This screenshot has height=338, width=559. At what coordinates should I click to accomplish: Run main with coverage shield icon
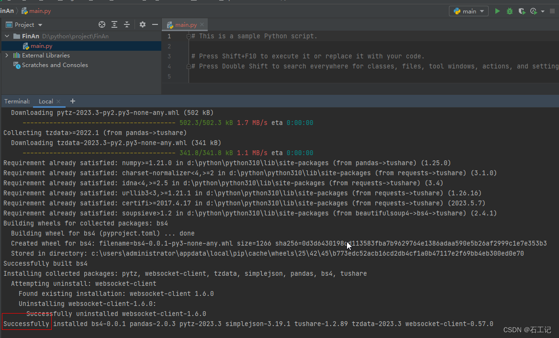[522, 11]
